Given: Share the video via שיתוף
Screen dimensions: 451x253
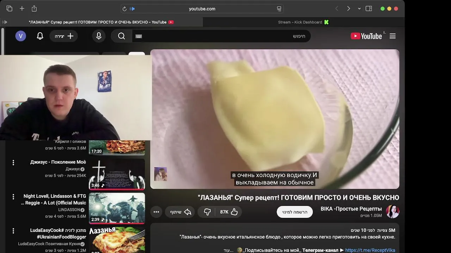Looking at the screenshot, I should pos(180,212).
